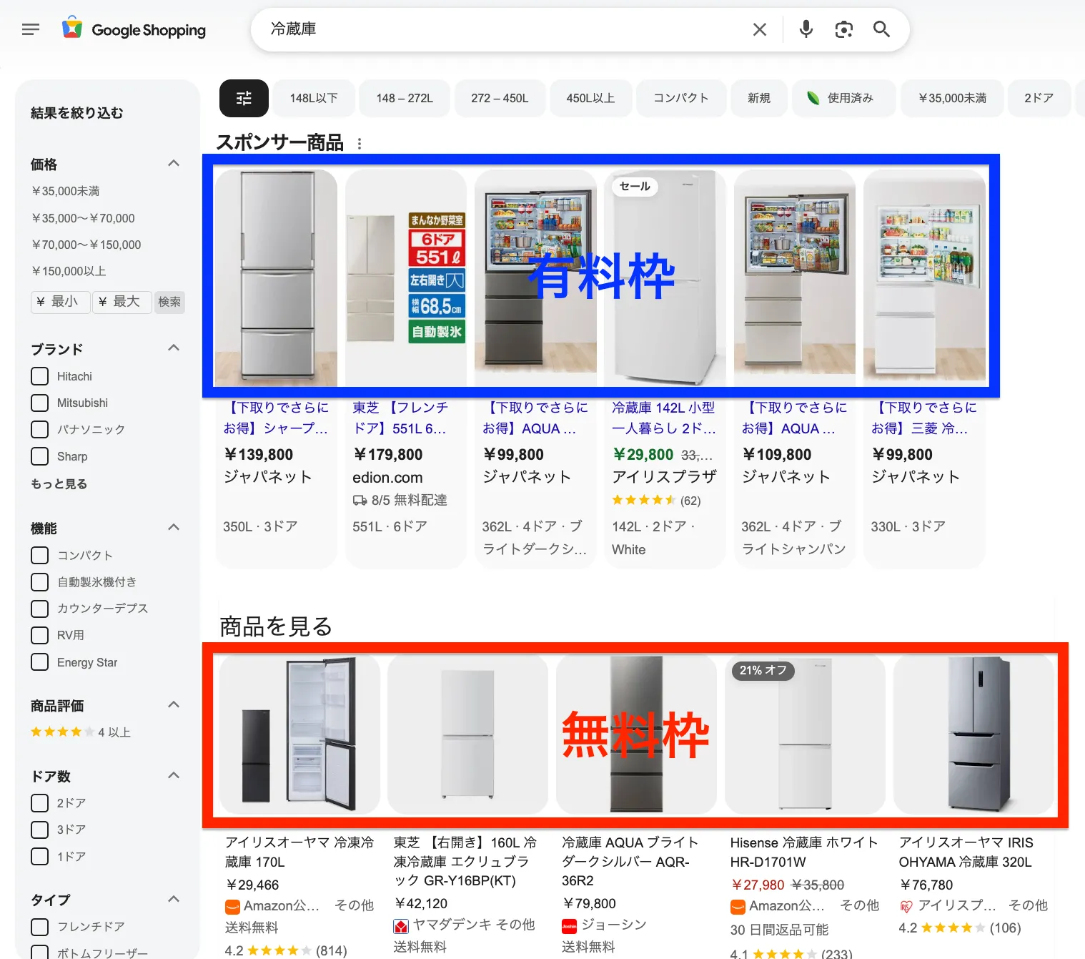Open the hamburger main menu
Image resolution: width=1085 pixels, height=959 pixels.
click(31, 29)
